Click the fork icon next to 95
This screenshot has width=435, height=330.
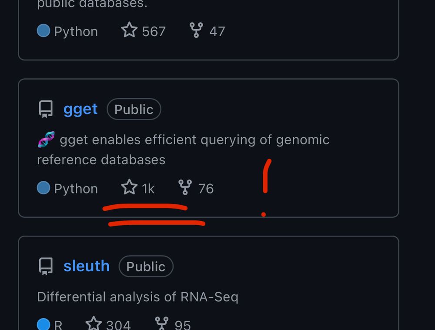pyautogui.click(x=162, y=323)
